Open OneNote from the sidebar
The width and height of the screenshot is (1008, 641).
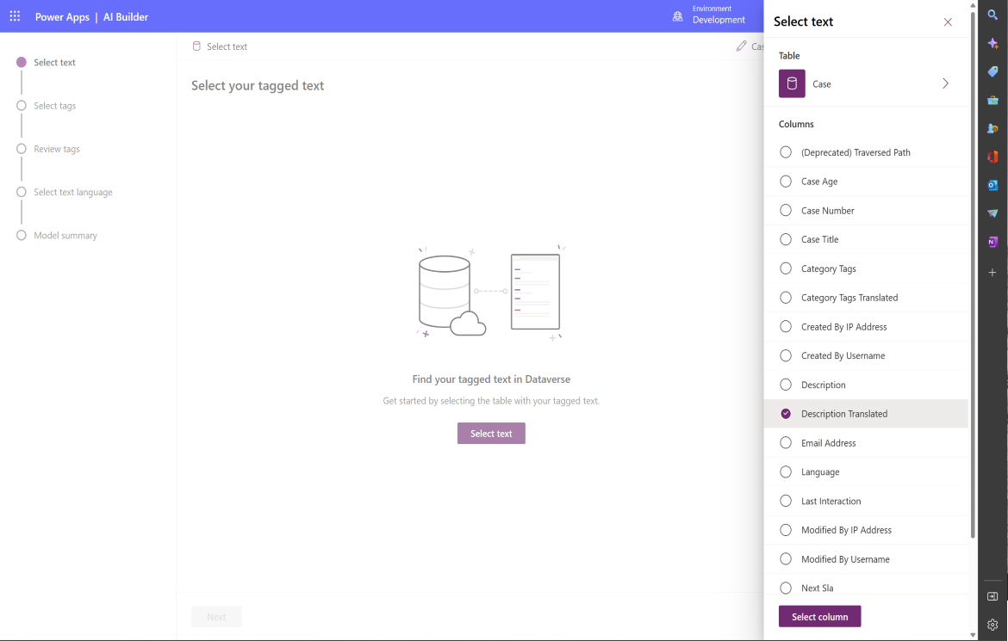point(992,242)
